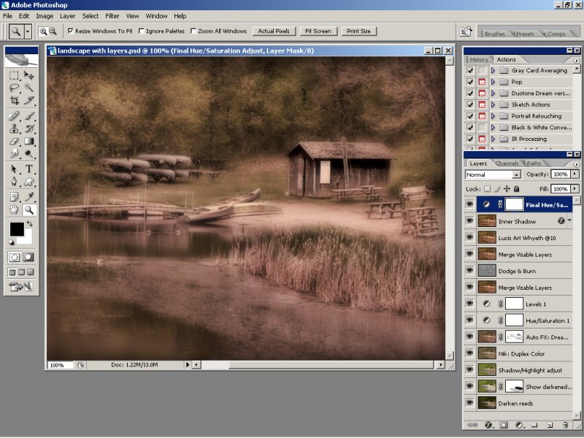Expand the IR Processing action set
584x438 pixels.
493,139
